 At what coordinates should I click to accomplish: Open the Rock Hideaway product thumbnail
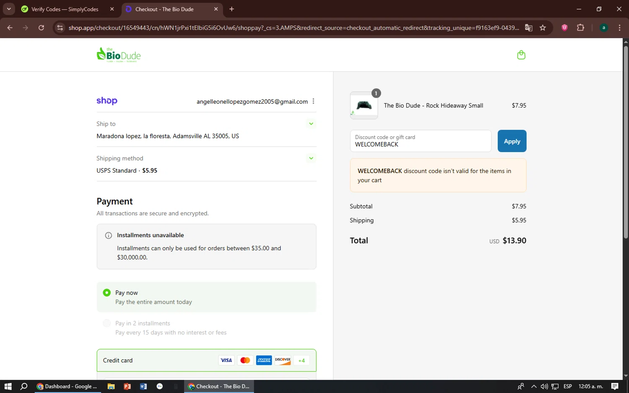coord(364,106)
